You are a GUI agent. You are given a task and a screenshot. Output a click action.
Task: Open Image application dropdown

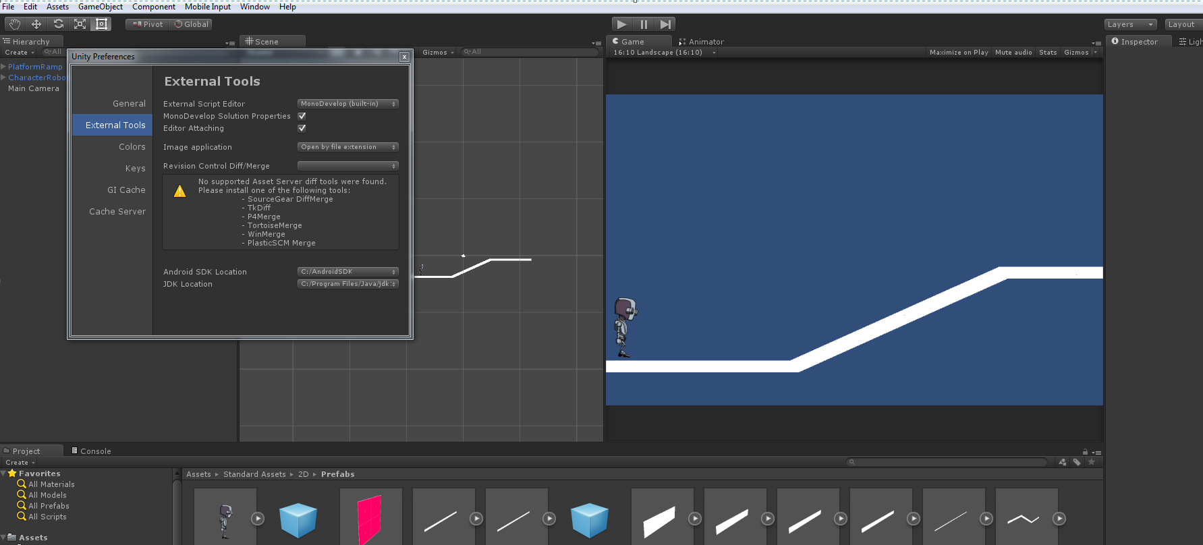click(x=348, y=147)
